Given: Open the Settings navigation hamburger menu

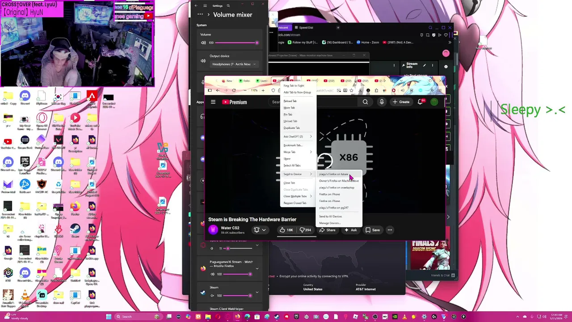Looking at the screenshot, I should click(205, 6).
